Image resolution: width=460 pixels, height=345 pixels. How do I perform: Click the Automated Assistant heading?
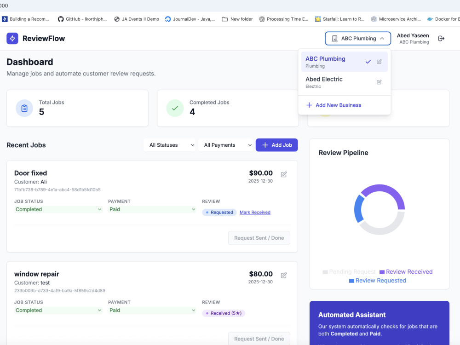352,315
